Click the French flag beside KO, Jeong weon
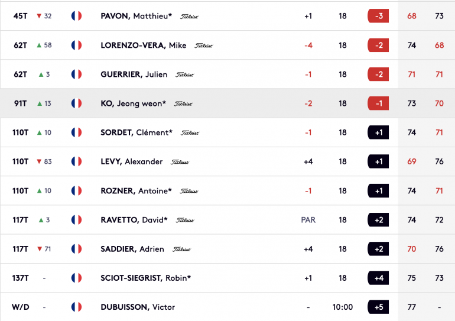Screen dimensions: 455x321 pyautogui.click(x=77, y=103)
